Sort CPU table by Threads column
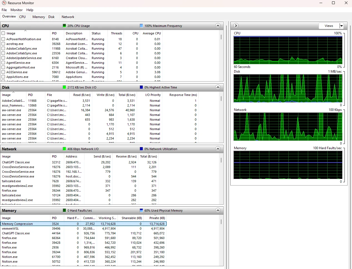Viewport: 352px width, 269px height. click(x=116, y=33)
